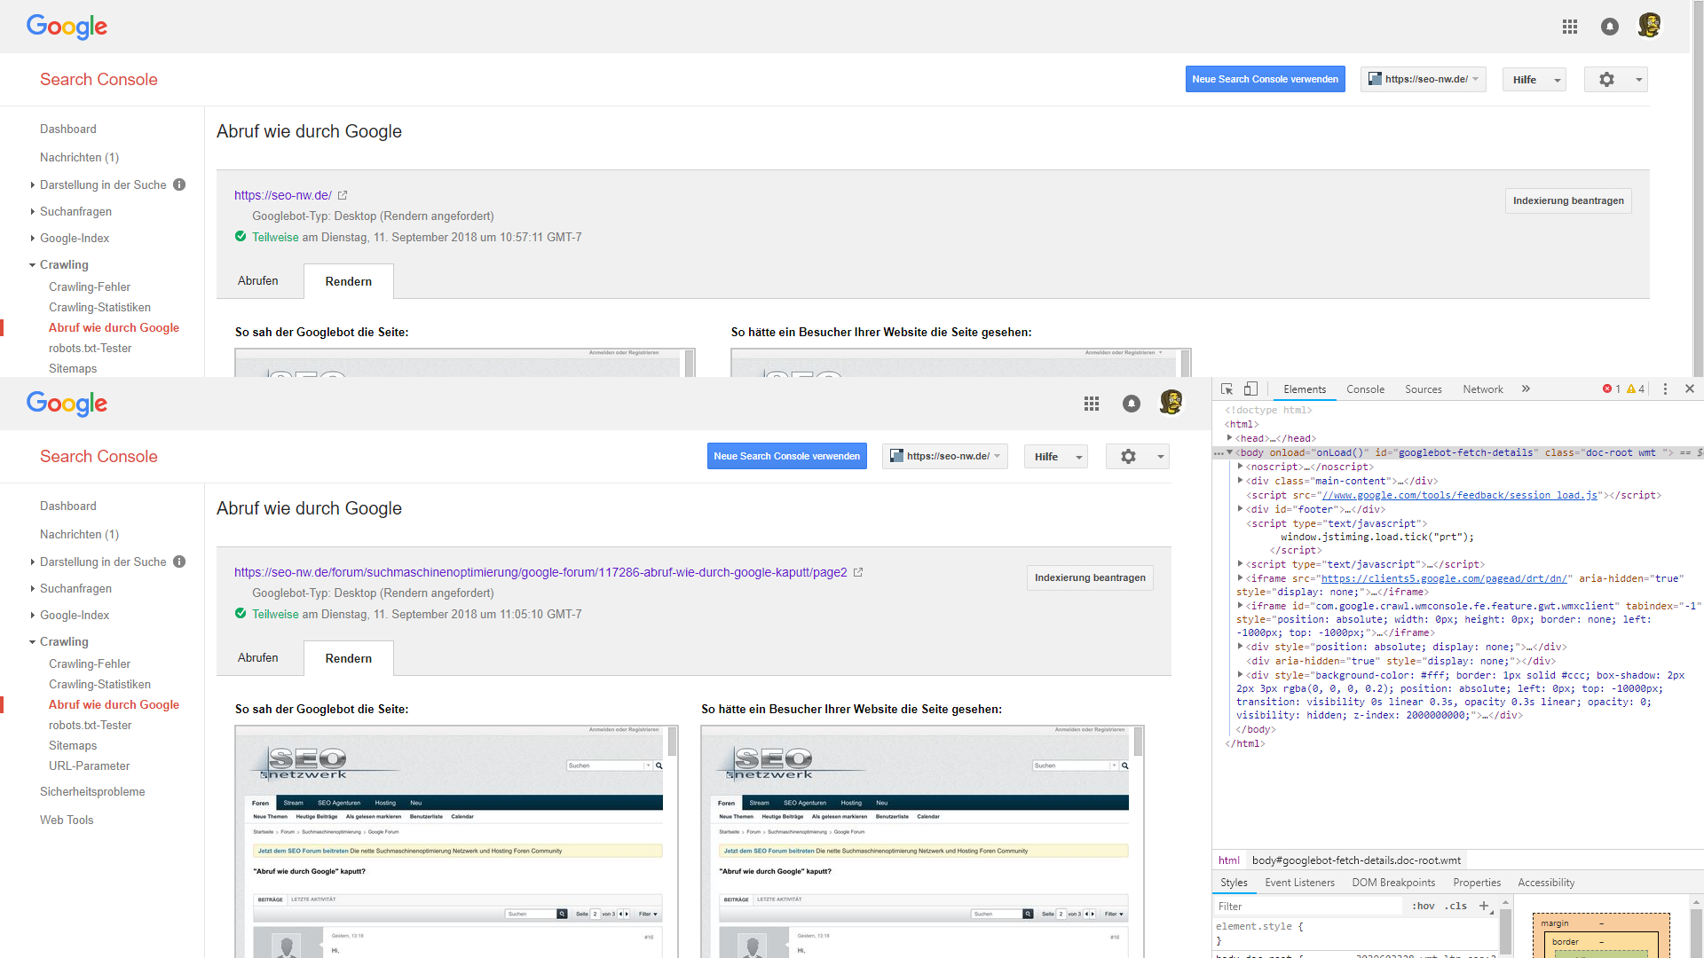
Task: Click green check status icon for the 10:57:11 fetch
Action: [241, 237]
